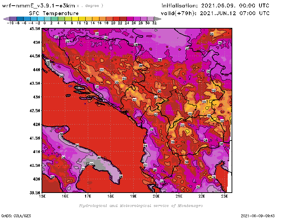Click the '40N' latitude axis label

tap(36, 179)
